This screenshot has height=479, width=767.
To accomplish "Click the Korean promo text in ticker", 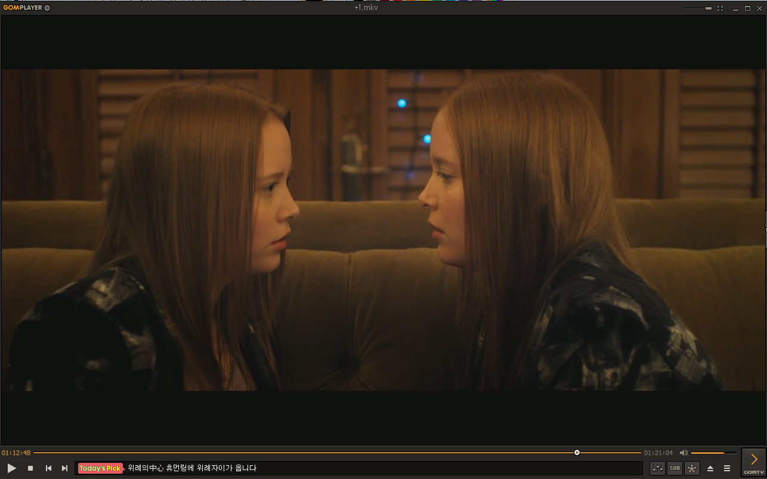I will 192,468.
